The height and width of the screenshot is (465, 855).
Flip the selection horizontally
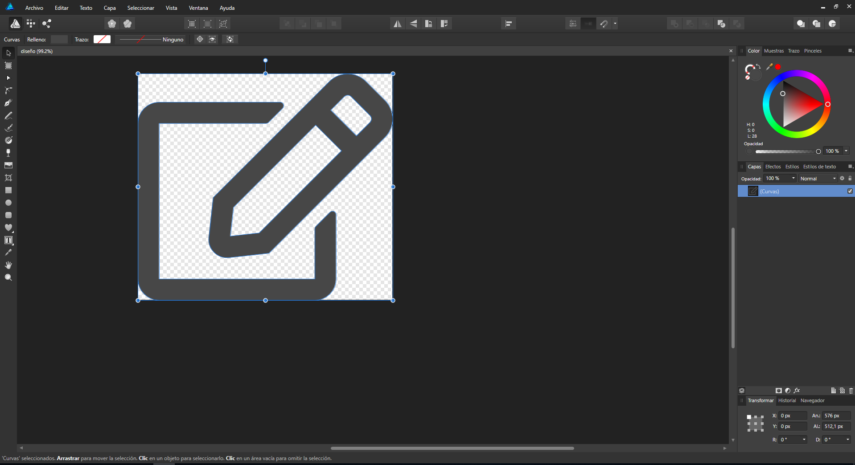click(397, 23)
